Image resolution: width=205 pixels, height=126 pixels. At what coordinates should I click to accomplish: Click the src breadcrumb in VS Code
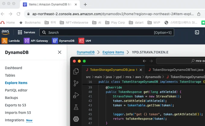pyautogui.click(x=88, y=77)
